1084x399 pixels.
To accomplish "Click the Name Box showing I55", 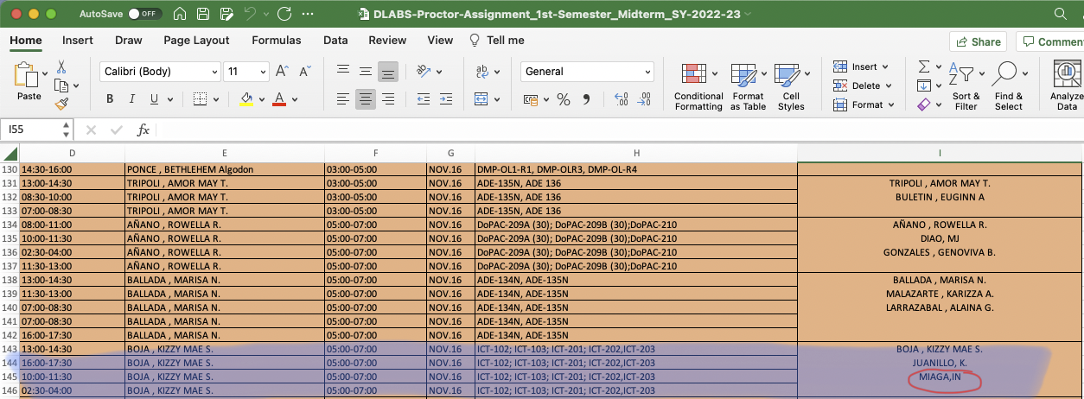I will (31, 130).
